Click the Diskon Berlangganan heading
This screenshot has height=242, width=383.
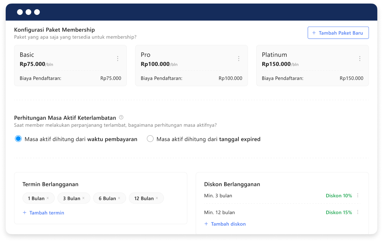click(232, 184)
